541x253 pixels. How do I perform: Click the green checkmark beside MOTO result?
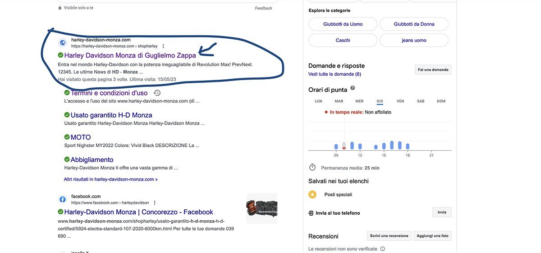[x=67, y=137]
